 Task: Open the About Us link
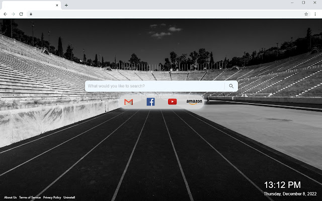10,197
